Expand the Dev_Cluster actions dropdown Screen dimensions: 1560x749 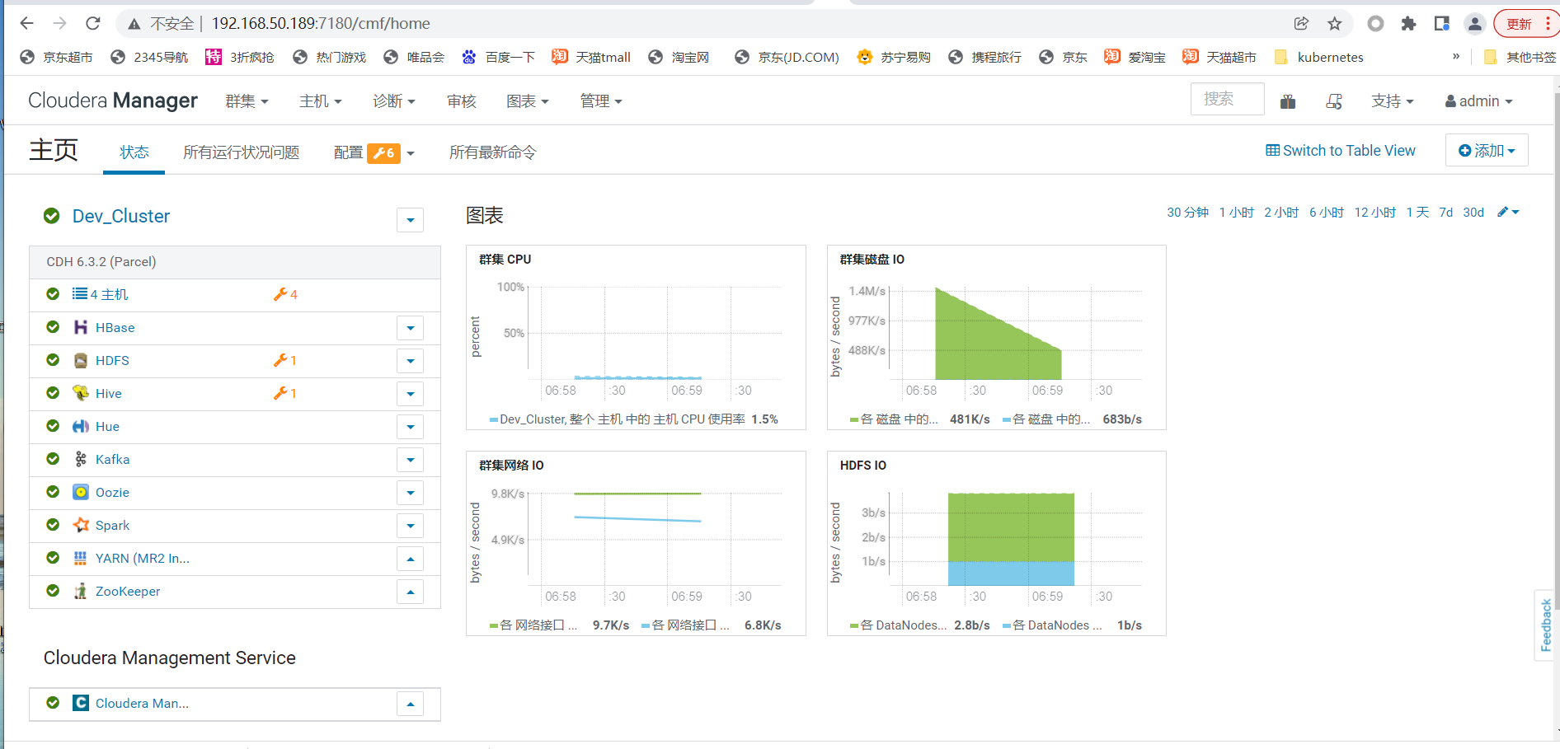[x=410, y=220]
